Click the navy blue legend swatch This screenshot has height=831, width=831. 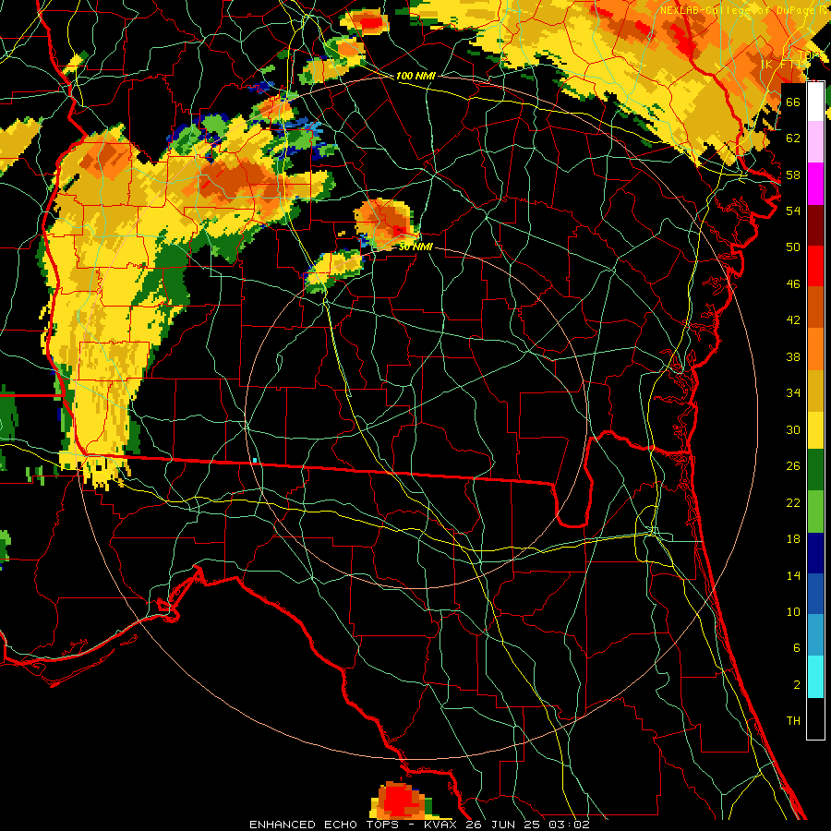pos(815,553)
